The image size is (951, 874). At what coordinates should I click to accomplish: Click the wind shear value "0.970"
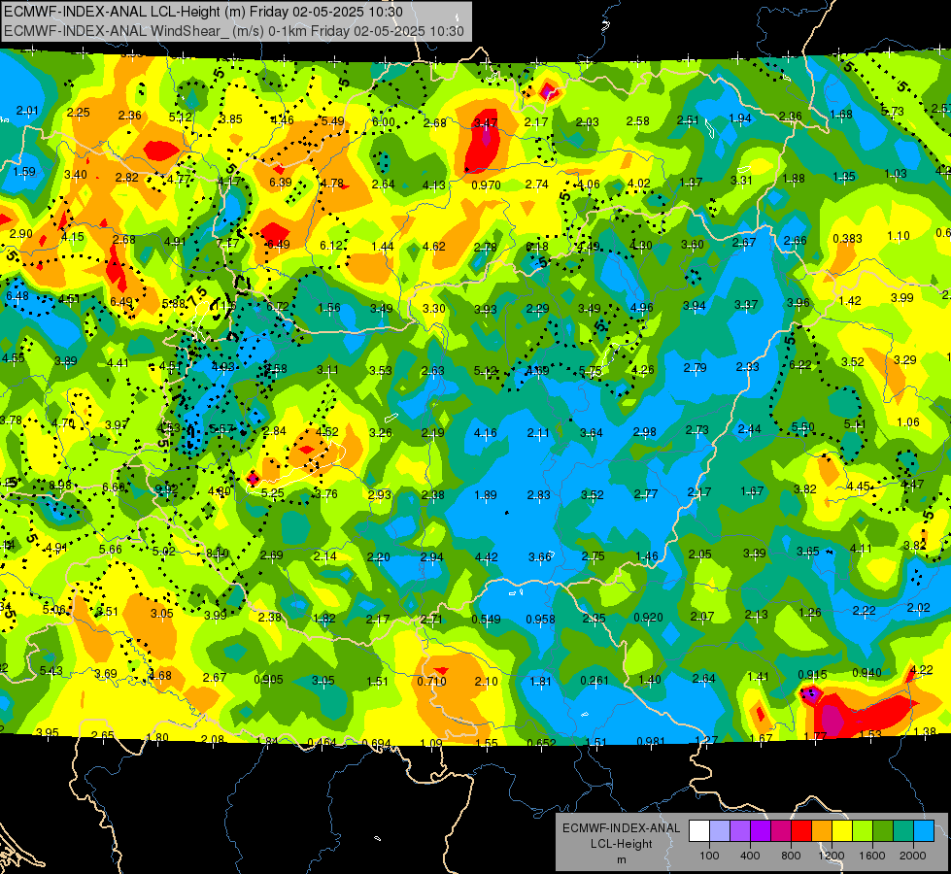coord(486,185)
